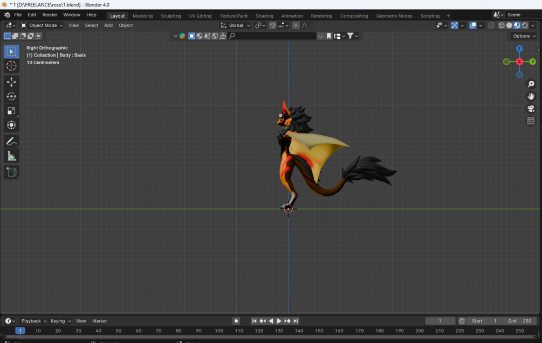This screenshot has width=542, height=343.
Task: Switch to the Shading workspace tab
Action: [264, 16]
